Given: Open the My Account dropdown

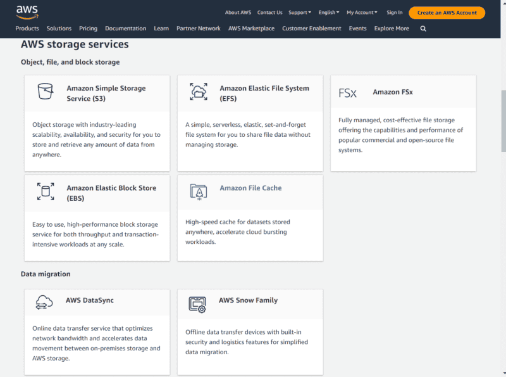Looking at the screenshot, I should (362, 12).
